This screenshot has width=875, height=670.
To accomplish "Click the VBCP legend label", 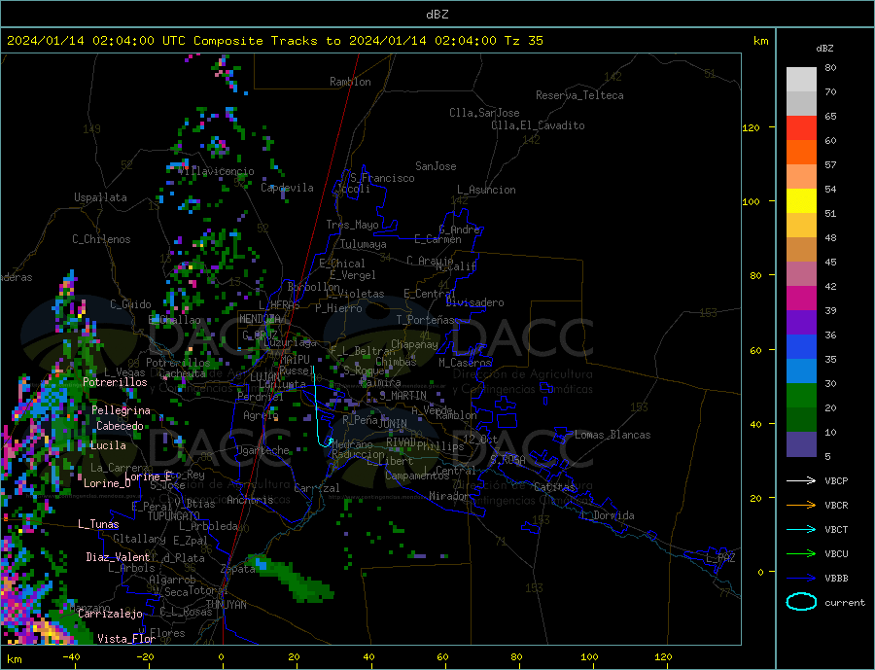I will click(836, 480).
